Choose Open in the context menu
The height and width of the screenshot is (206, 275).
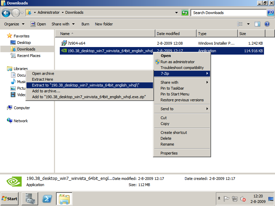coord(182,56)
